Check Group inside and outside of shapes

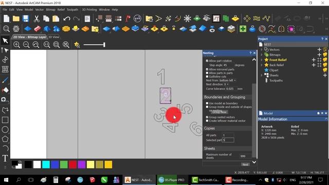click(207, 107)
